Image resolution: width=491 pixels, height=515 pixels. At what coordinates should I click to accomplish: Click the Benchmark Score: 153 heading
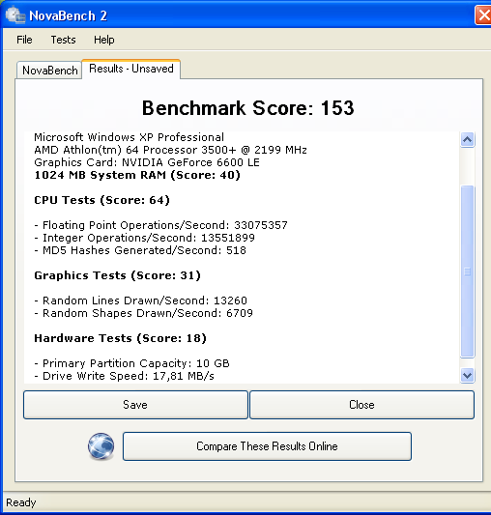pyautogui.click(x=248, y=108)
